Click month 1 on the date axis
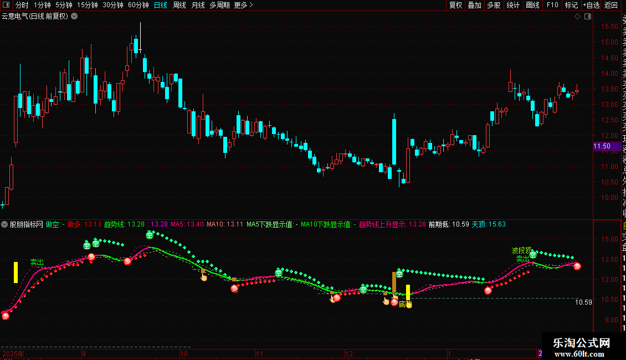The height and width of the screenshot is (360, 626). (x=449, y=353)
